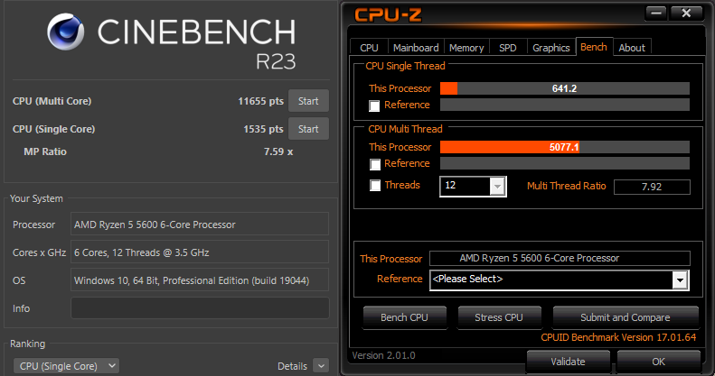Image resolution: width=715 pixels, height=376 pixels.
Task: Open the Graphics tab
Action: [551, 48]
